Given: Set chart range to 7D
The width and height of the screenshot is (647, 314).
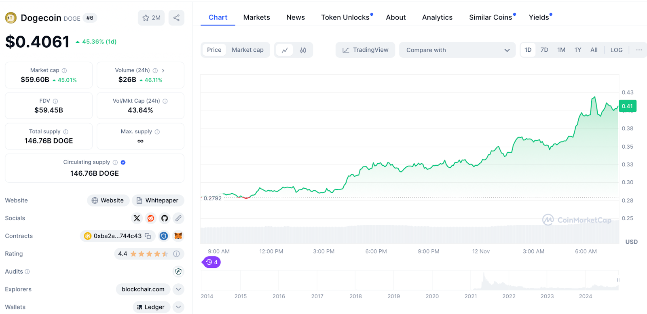Looking at the screenshot, I should tap(544, 50).
